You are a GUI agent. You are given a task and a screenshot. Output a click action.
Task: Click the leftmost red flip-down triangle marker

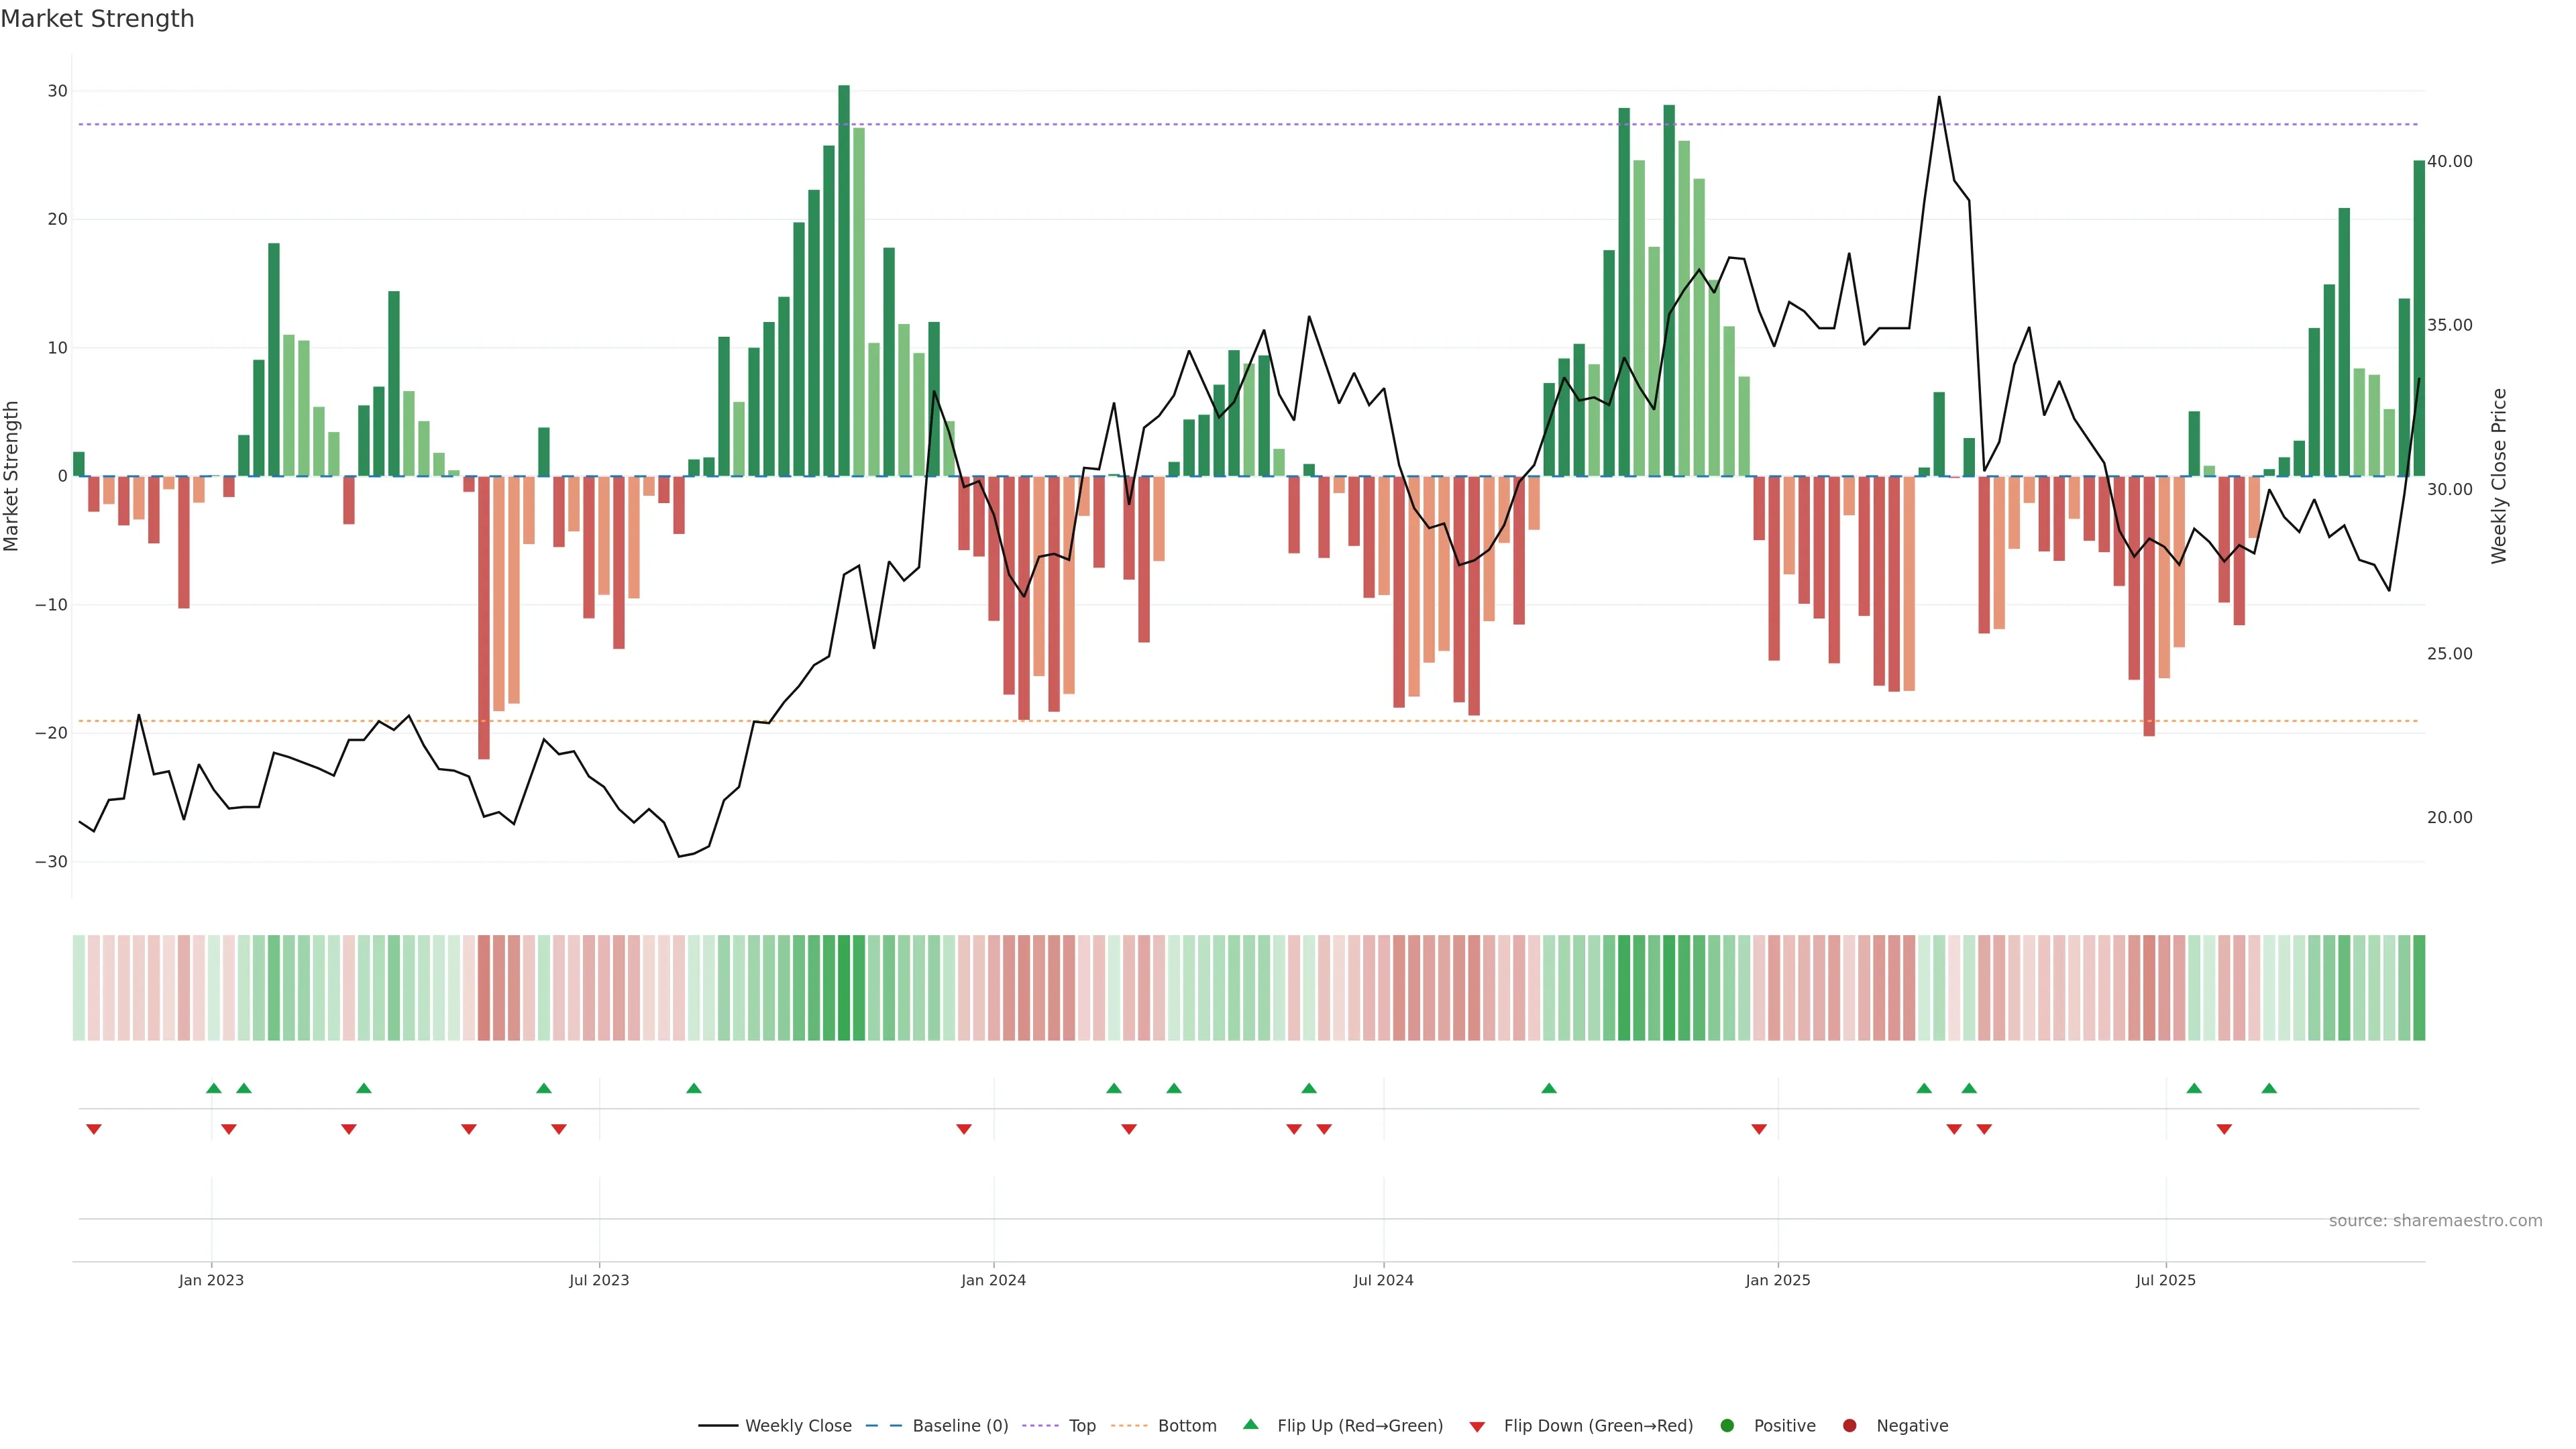(94, 1129)
